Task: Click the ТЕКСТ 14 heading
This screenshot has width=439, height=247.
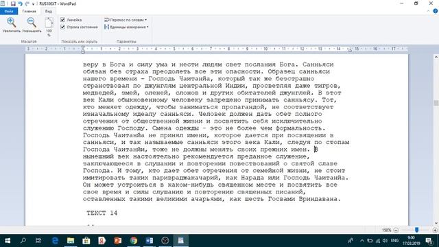Action: [102, 213]
